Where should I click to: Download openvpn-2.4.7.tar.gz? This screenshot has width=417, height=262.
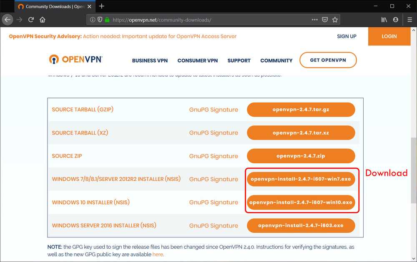coord(301,110)
